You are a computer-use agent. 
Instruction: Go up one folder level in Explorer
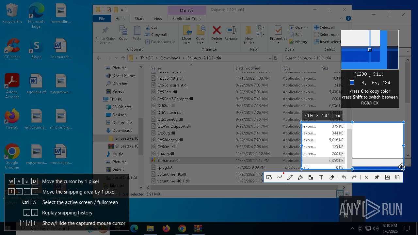point(123,58)
